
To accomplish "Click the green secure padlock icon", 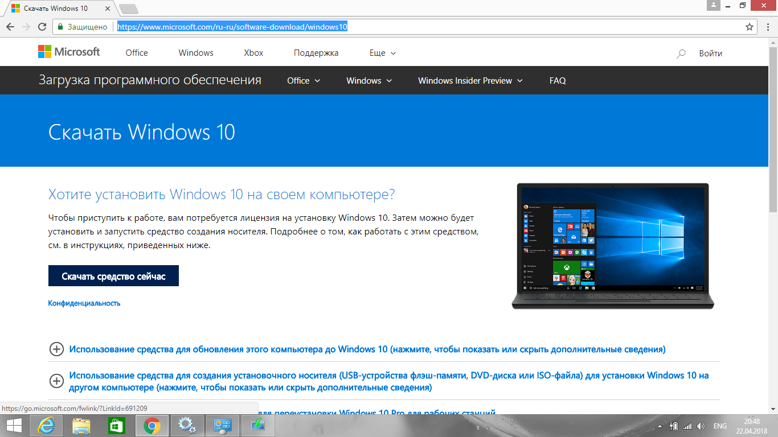I will pos(60,27).
